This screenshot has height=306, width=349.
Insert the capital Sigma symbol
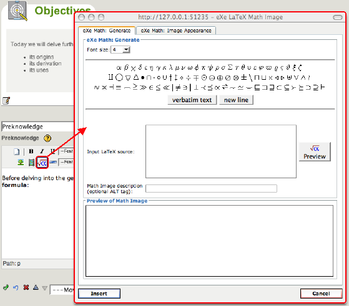[230, 67]
